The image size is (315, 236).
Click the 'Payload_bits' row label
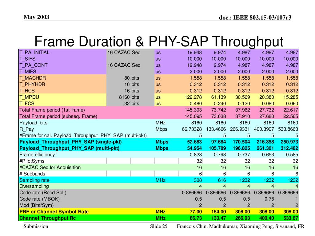click(33, 123)
